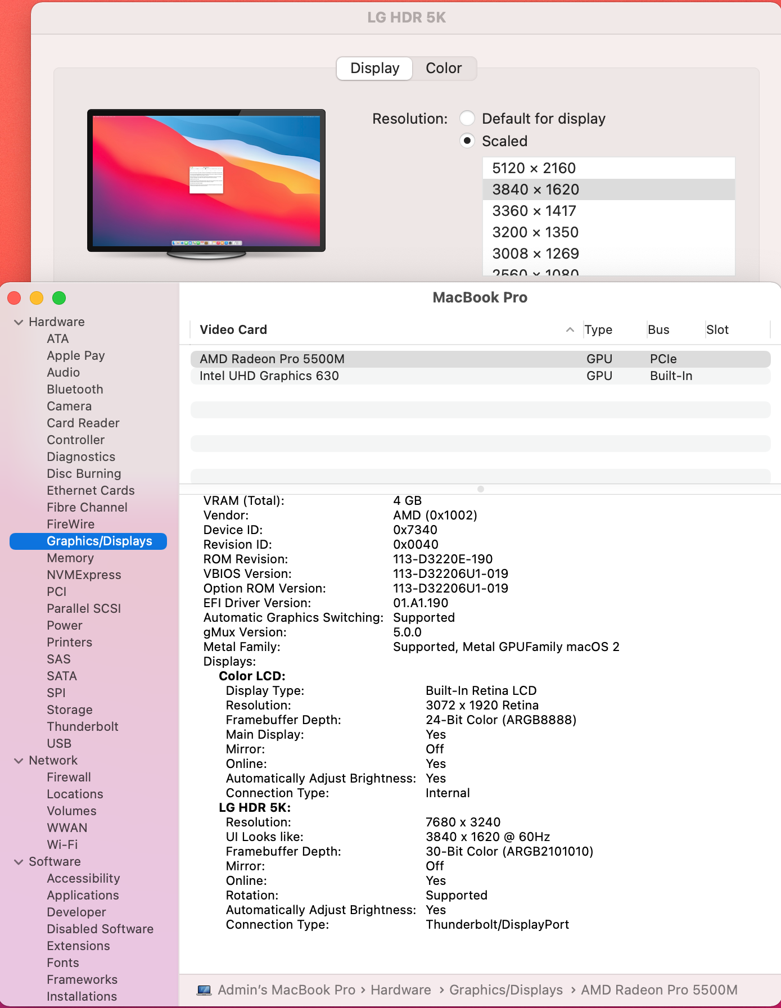This screenshot has height=1008, width=781.
Task: Open Controller in the sidebar
Action: (76, 440)
